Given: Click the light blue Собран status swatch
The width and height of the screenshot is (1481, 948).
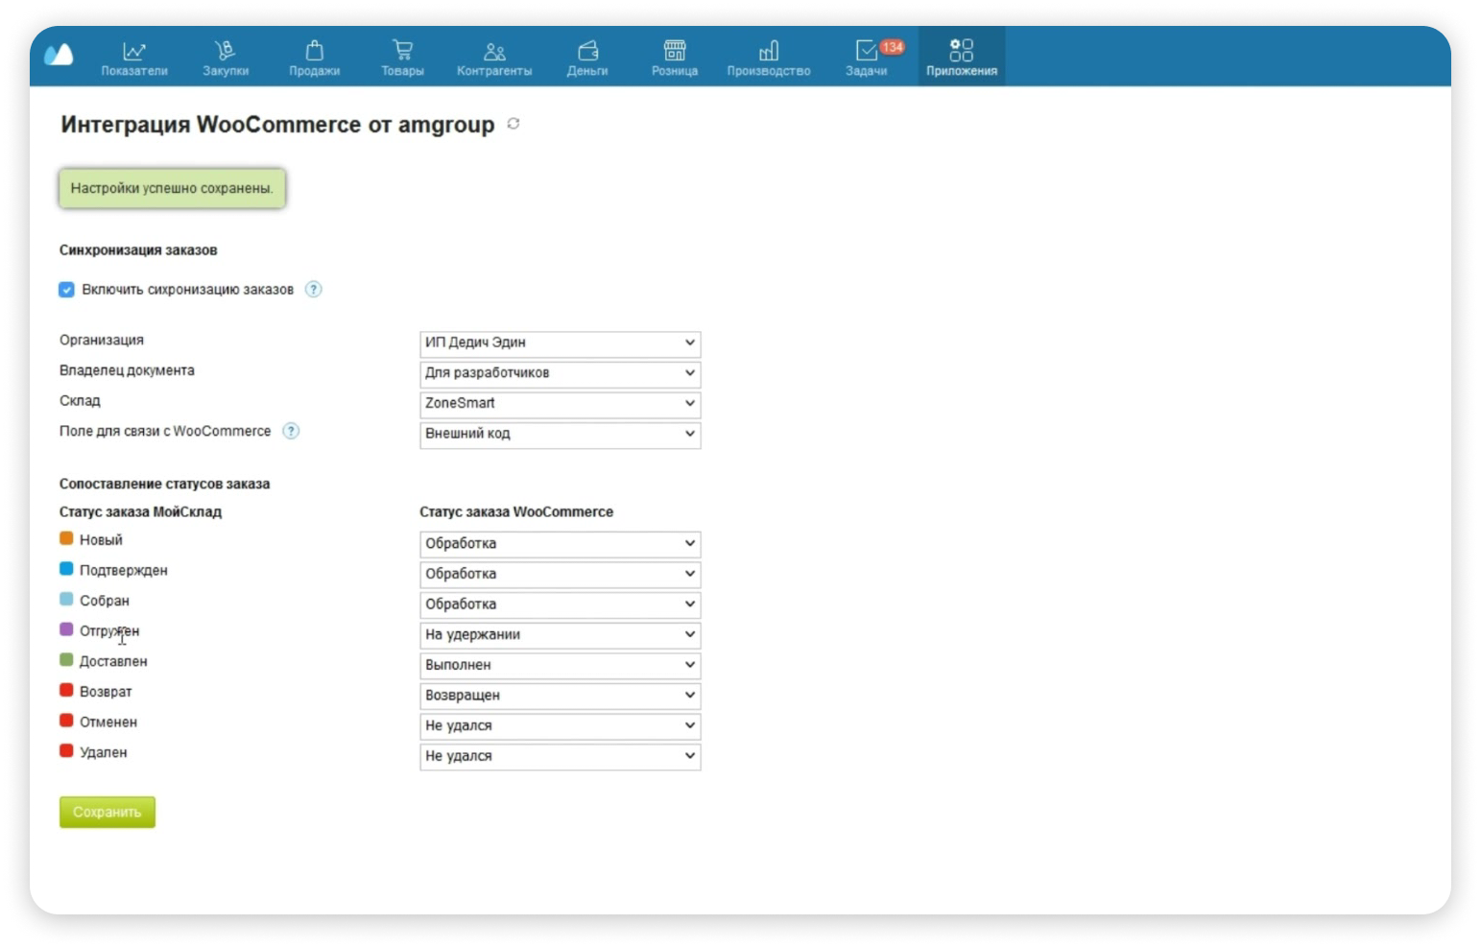Looking at the screenshot, I should click(x=66, y=599).
